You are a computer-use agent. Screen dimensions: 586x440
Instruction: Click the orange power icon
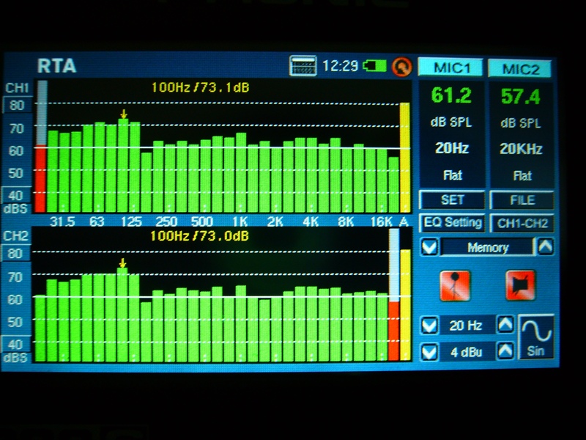pyautogui.click(x=401, y=67)
